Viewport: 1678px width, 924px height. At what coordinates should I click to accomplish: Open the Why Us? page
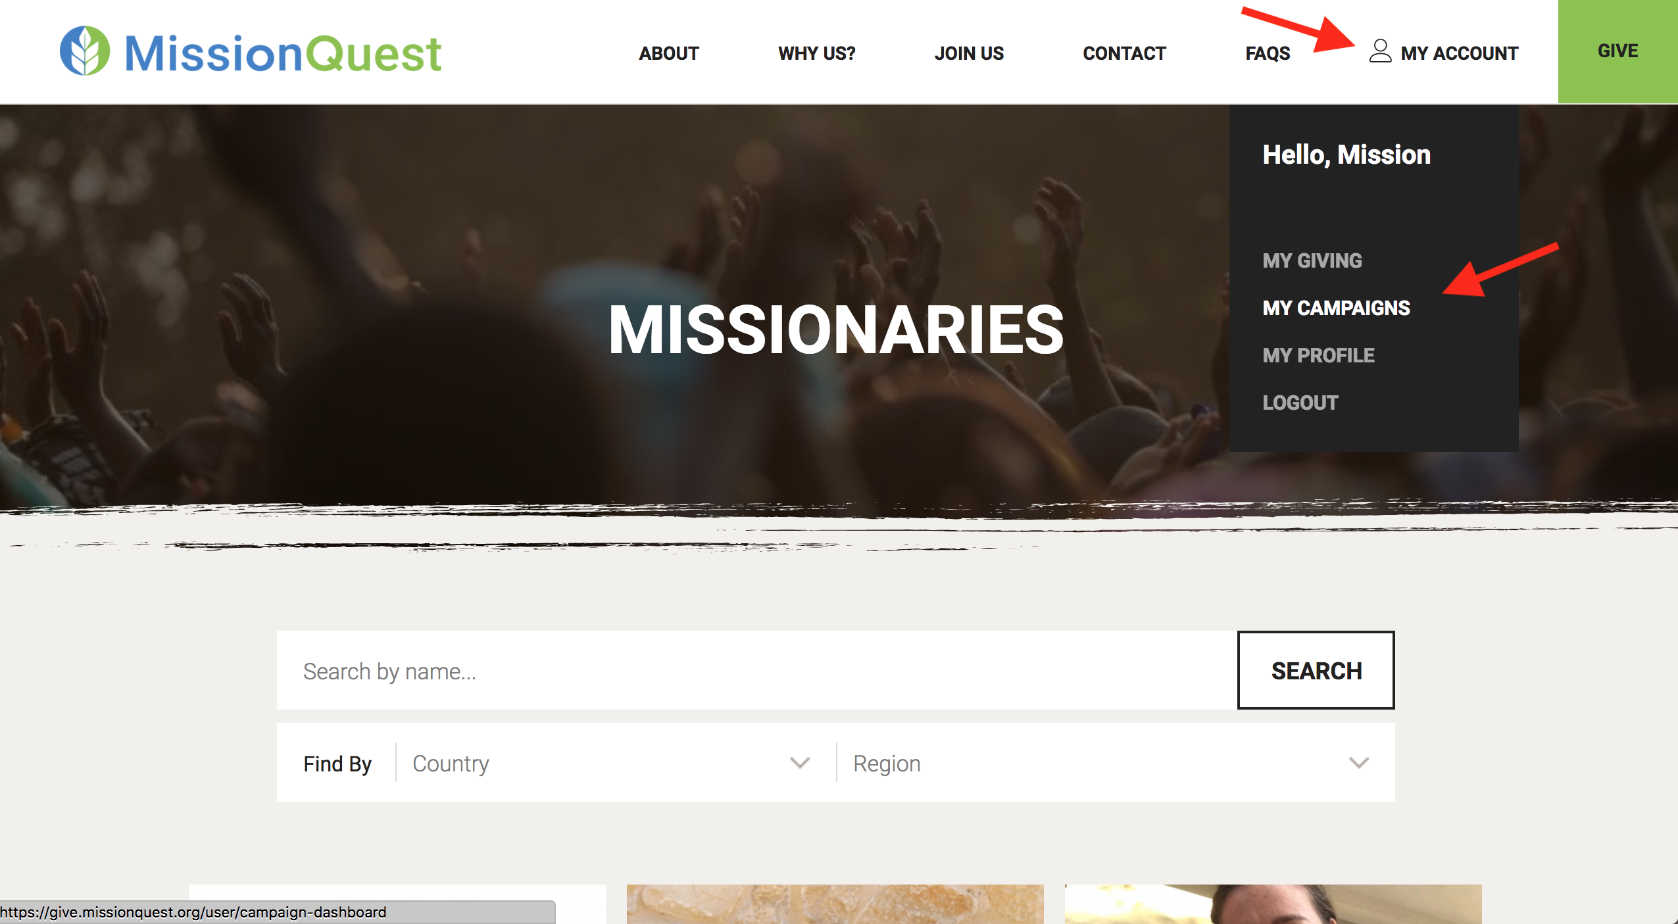tap(816, 53)
